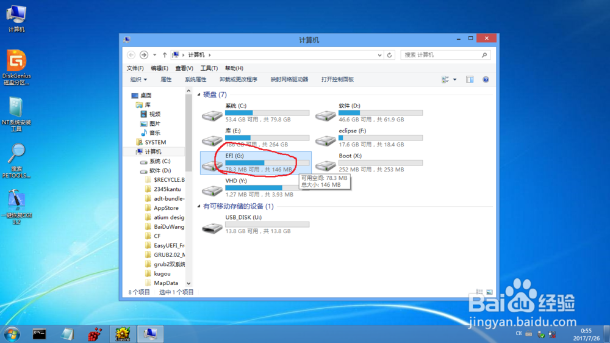Click 映射网络驱动器

coord(289,79)
